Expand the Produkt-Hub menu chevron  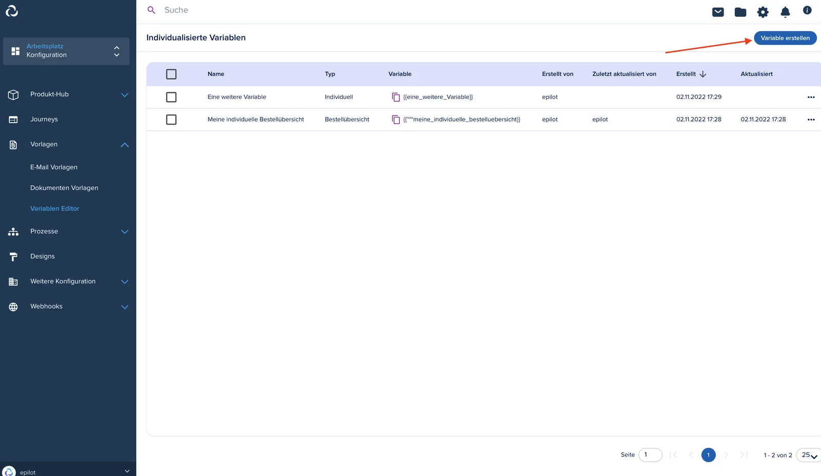tap(125, 95)
